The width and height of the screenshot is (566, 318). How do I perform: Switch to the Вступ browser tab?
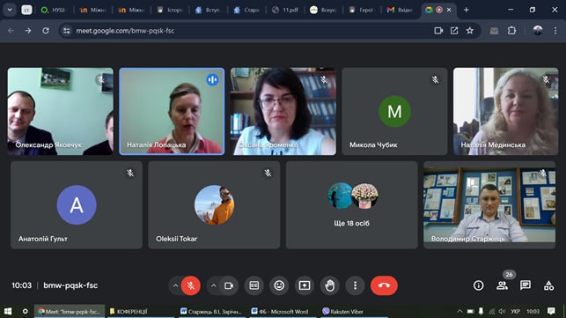(x=209, y=10)
